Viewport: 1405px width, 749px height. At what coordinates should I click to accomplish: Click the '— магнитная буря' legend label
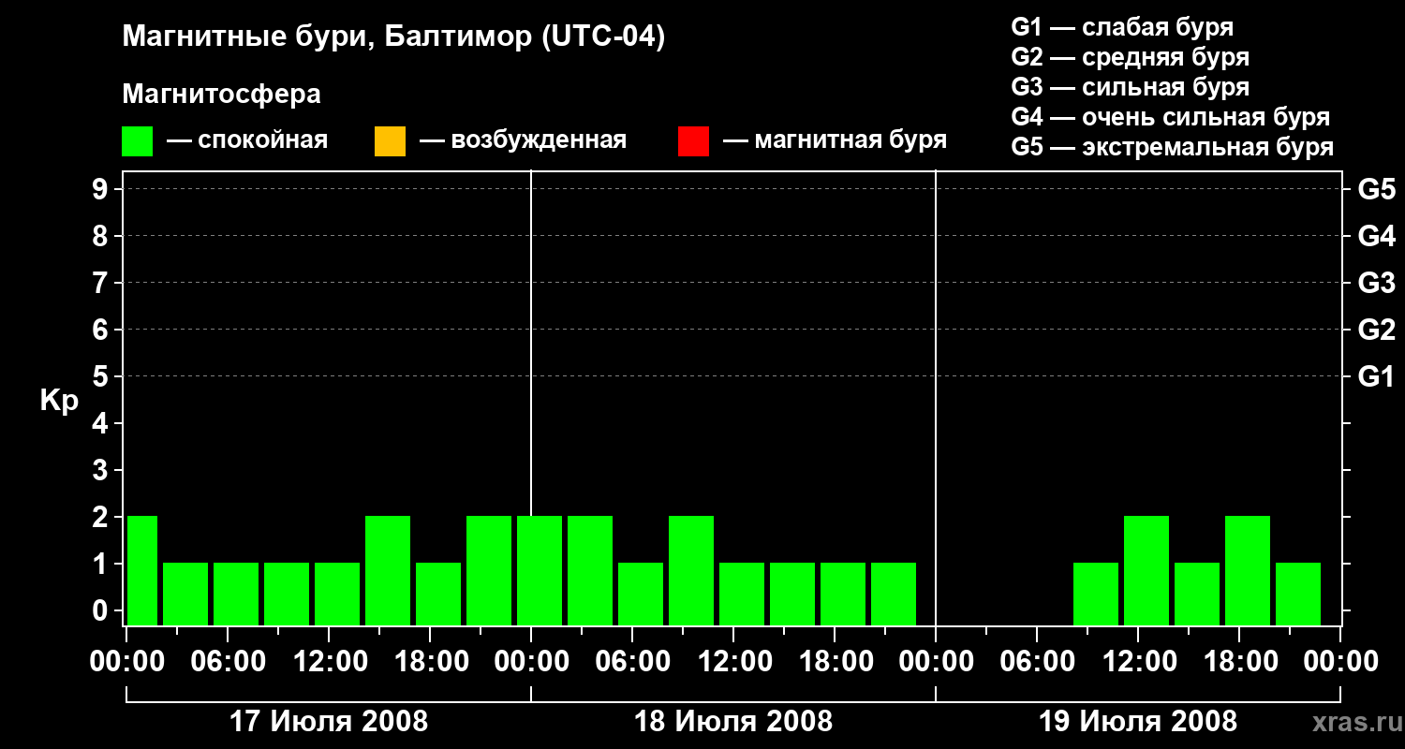pyautogui.click(x=835, y=140)
